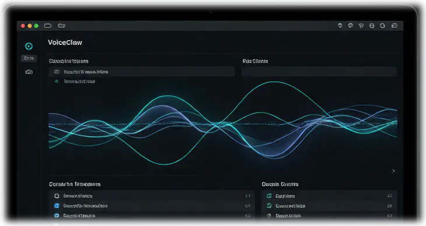Click the blue icon in lower-left list's middle row
The image size is (426, 226).
coord(57,206)
